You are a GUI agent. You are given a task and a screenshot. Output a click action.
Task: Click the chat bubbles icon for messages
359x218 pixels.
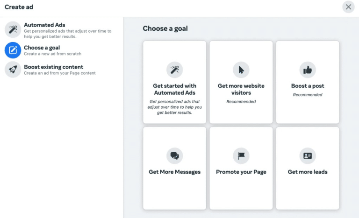(174, 156)
